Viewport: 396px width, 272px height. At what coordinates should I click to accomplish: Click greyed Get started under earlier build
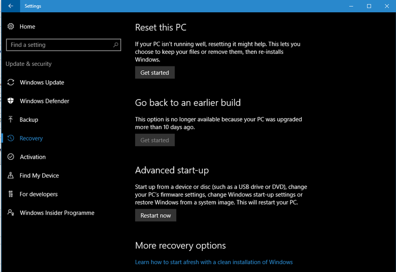pyautogui.click(x=155, y=140)
